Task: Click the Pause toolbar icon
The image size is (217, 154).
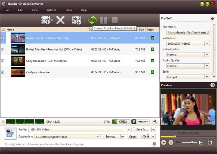Action: (x=104, y=20)
